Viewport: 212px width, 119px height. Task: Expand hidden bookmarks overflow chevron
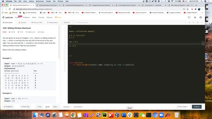[202, 13]
